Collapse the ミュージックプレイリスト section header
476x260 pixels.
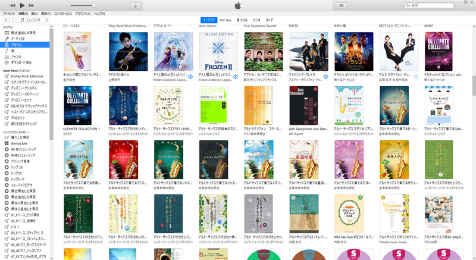[x=16, y=132]
